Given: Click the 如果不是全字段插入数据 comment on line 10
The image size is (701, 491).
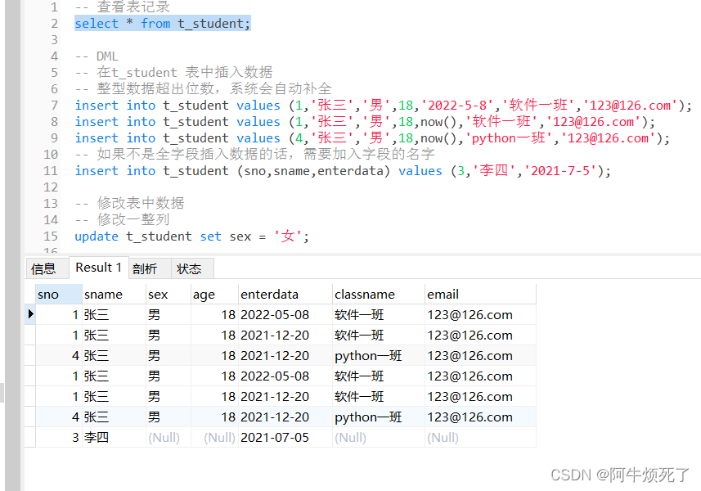Looking at the screenshot, I should pyautogui.click(x=254, y=155).
